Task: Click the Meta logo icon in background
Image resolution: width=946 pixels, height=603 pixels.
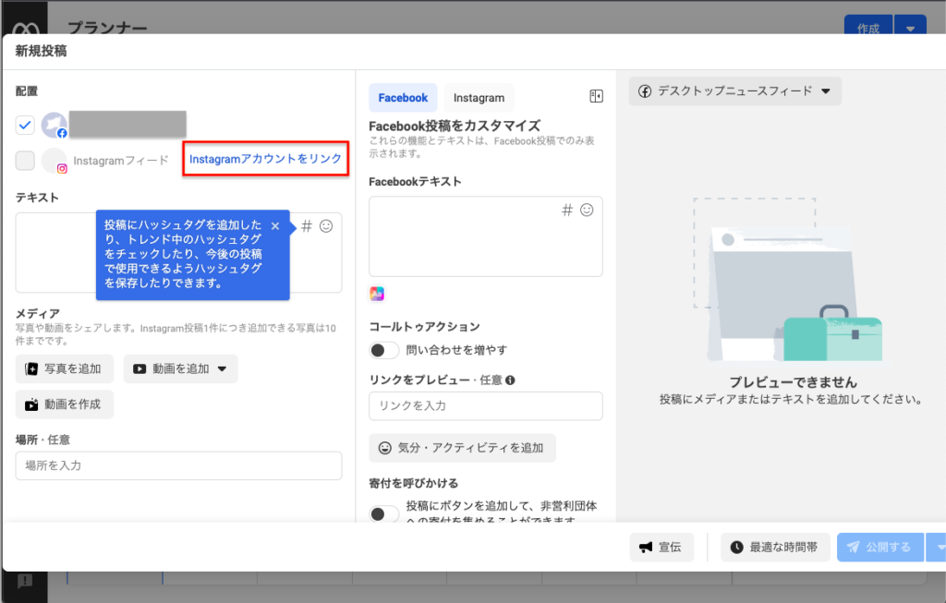Action: (x=25, y=28)
